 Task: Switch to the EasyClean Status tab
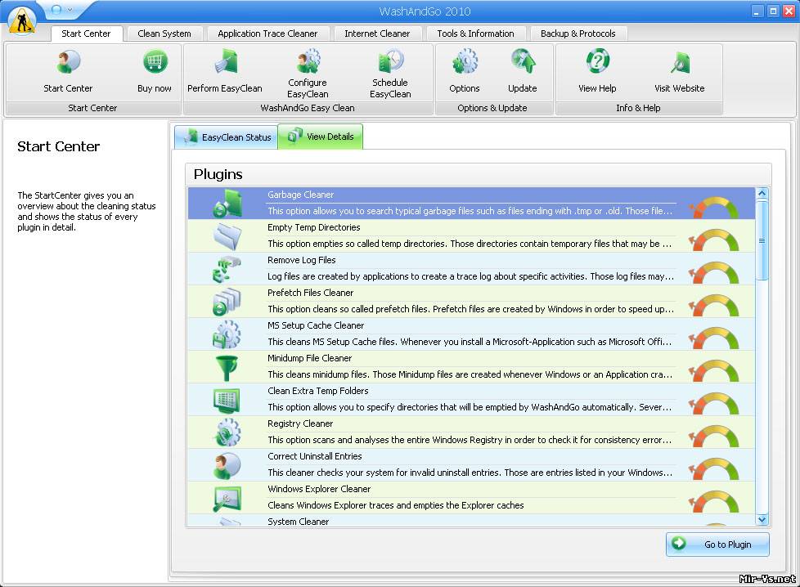227,137
